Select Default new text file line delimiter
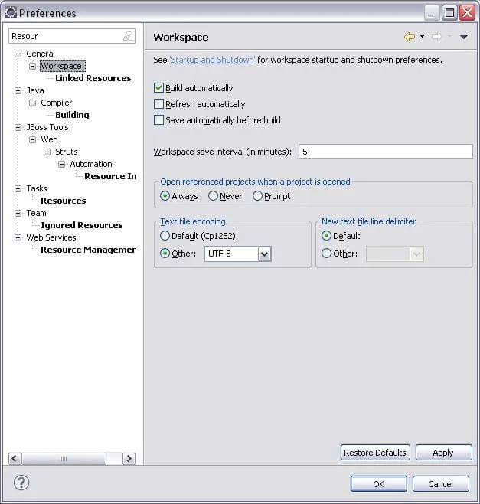The height and width of the screenshot is (504, 480). pyautogui.click(x=326, y=236)
